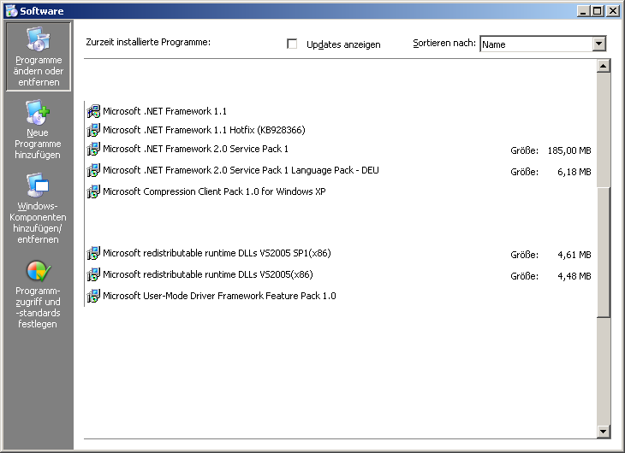Maximize the Software window
Screen dimensions: 625x453
click(598, 11)
